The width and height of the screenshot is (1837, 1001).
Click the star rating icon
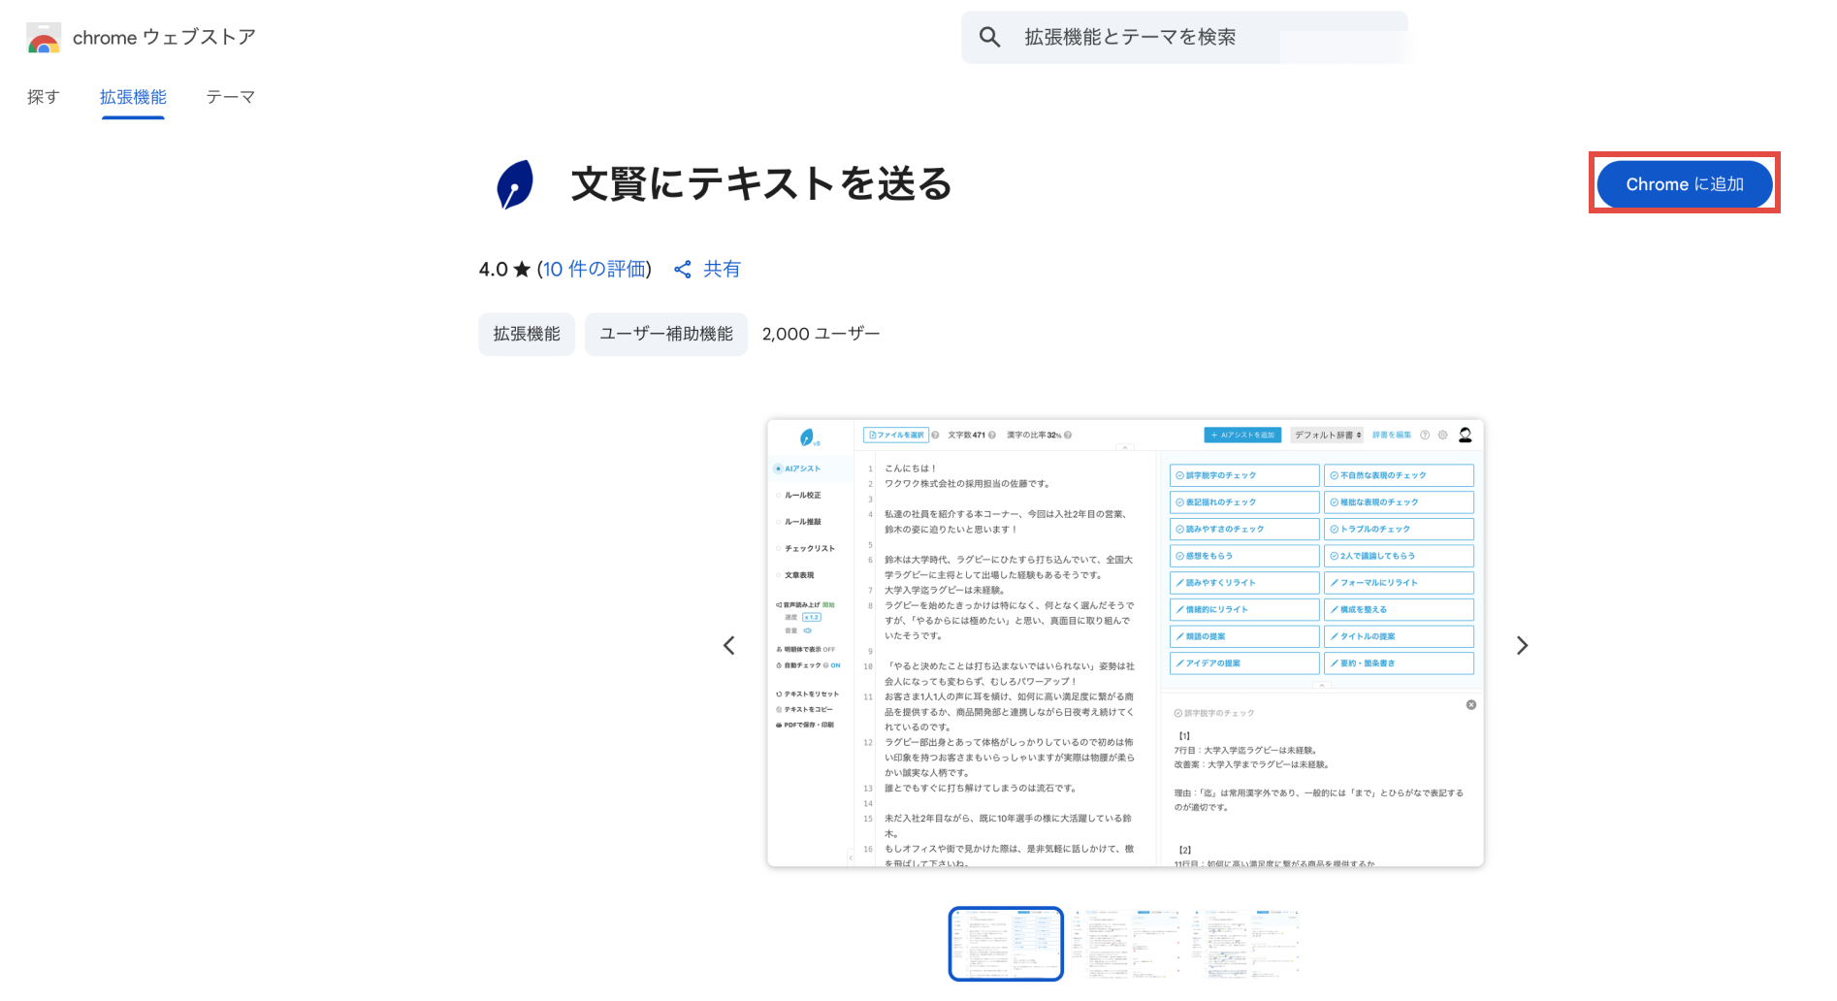click(x=522, y=270)
